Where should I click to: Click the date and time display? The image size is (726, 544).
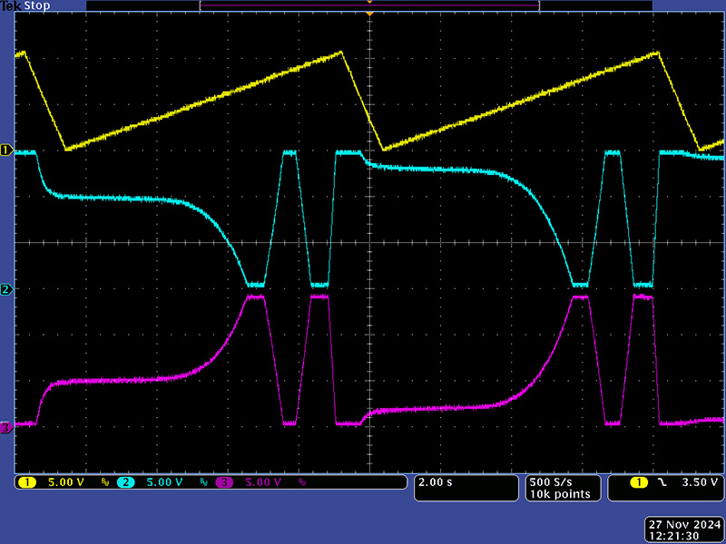(682, 530)
